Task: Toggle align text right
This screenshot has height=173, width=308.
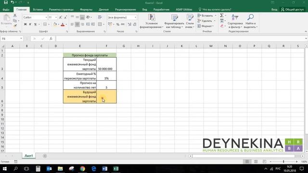Action: 82,25
